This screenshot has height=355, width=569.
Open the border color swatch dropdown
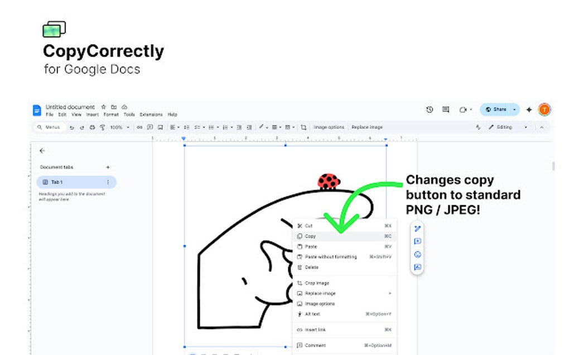[268, 127]
